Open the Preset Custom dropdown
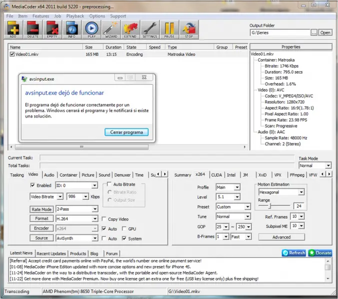 (233, 207)
